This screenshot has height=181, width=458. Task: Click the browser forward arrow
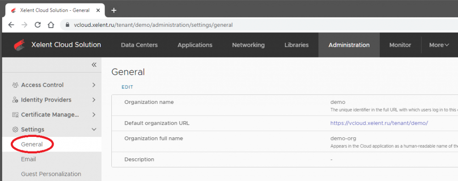(x=25, y=25)
